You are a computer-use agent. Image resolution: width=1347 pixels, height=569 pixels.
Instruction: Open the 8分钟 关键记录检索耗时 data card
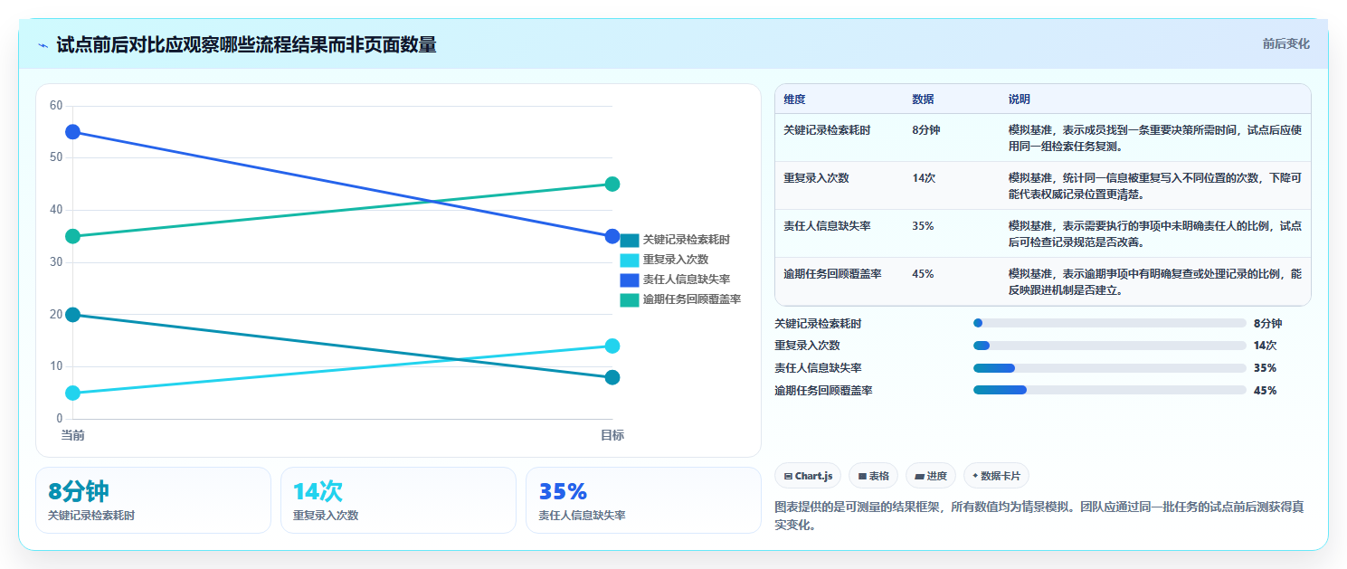153,500
